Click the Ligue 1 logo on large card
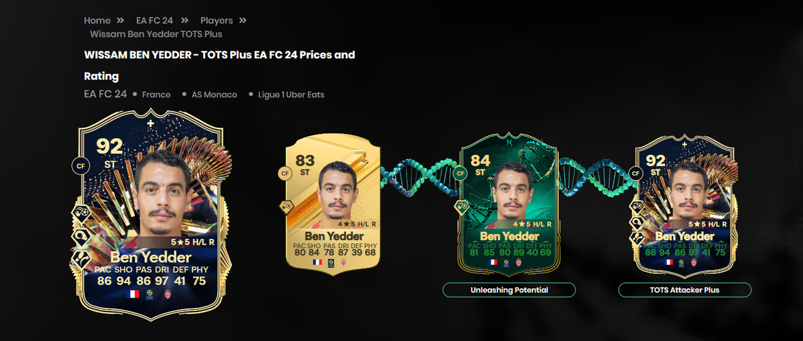Screen dimensions: 803x341 click(151, 293)
